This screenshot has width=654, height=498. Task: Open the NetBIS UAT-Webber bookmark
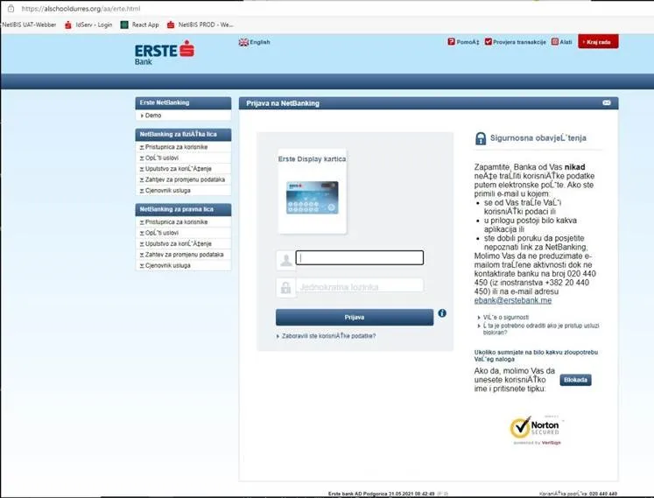coord(29,25)
